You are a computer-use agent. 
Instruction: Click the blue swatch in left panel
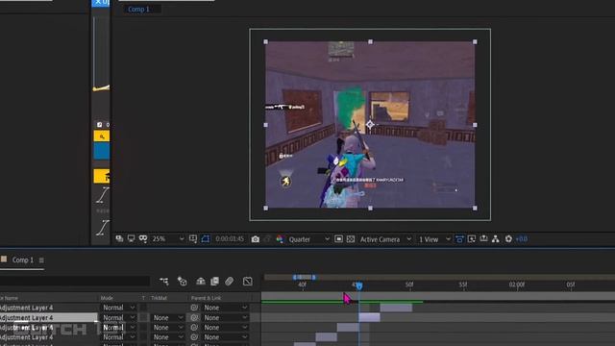[102, 151]
